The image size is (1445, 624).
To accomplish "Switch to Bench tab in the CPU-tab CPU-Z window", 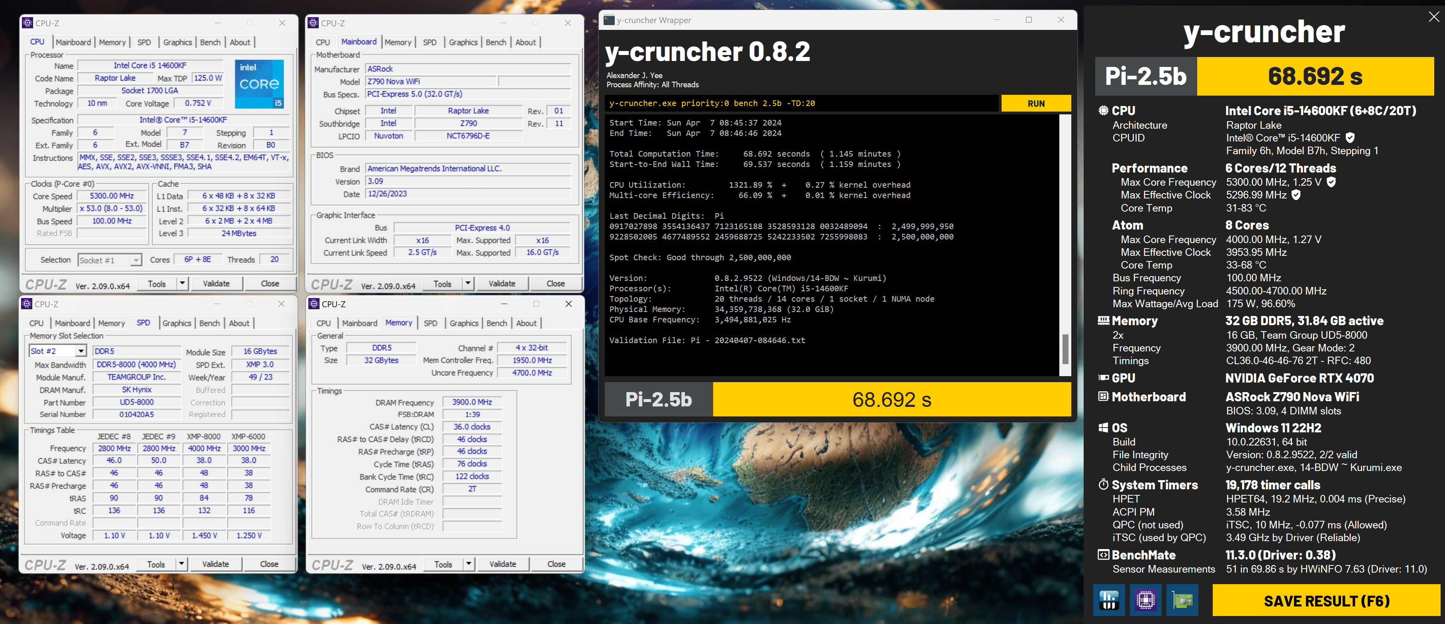I will click(210, 42).
